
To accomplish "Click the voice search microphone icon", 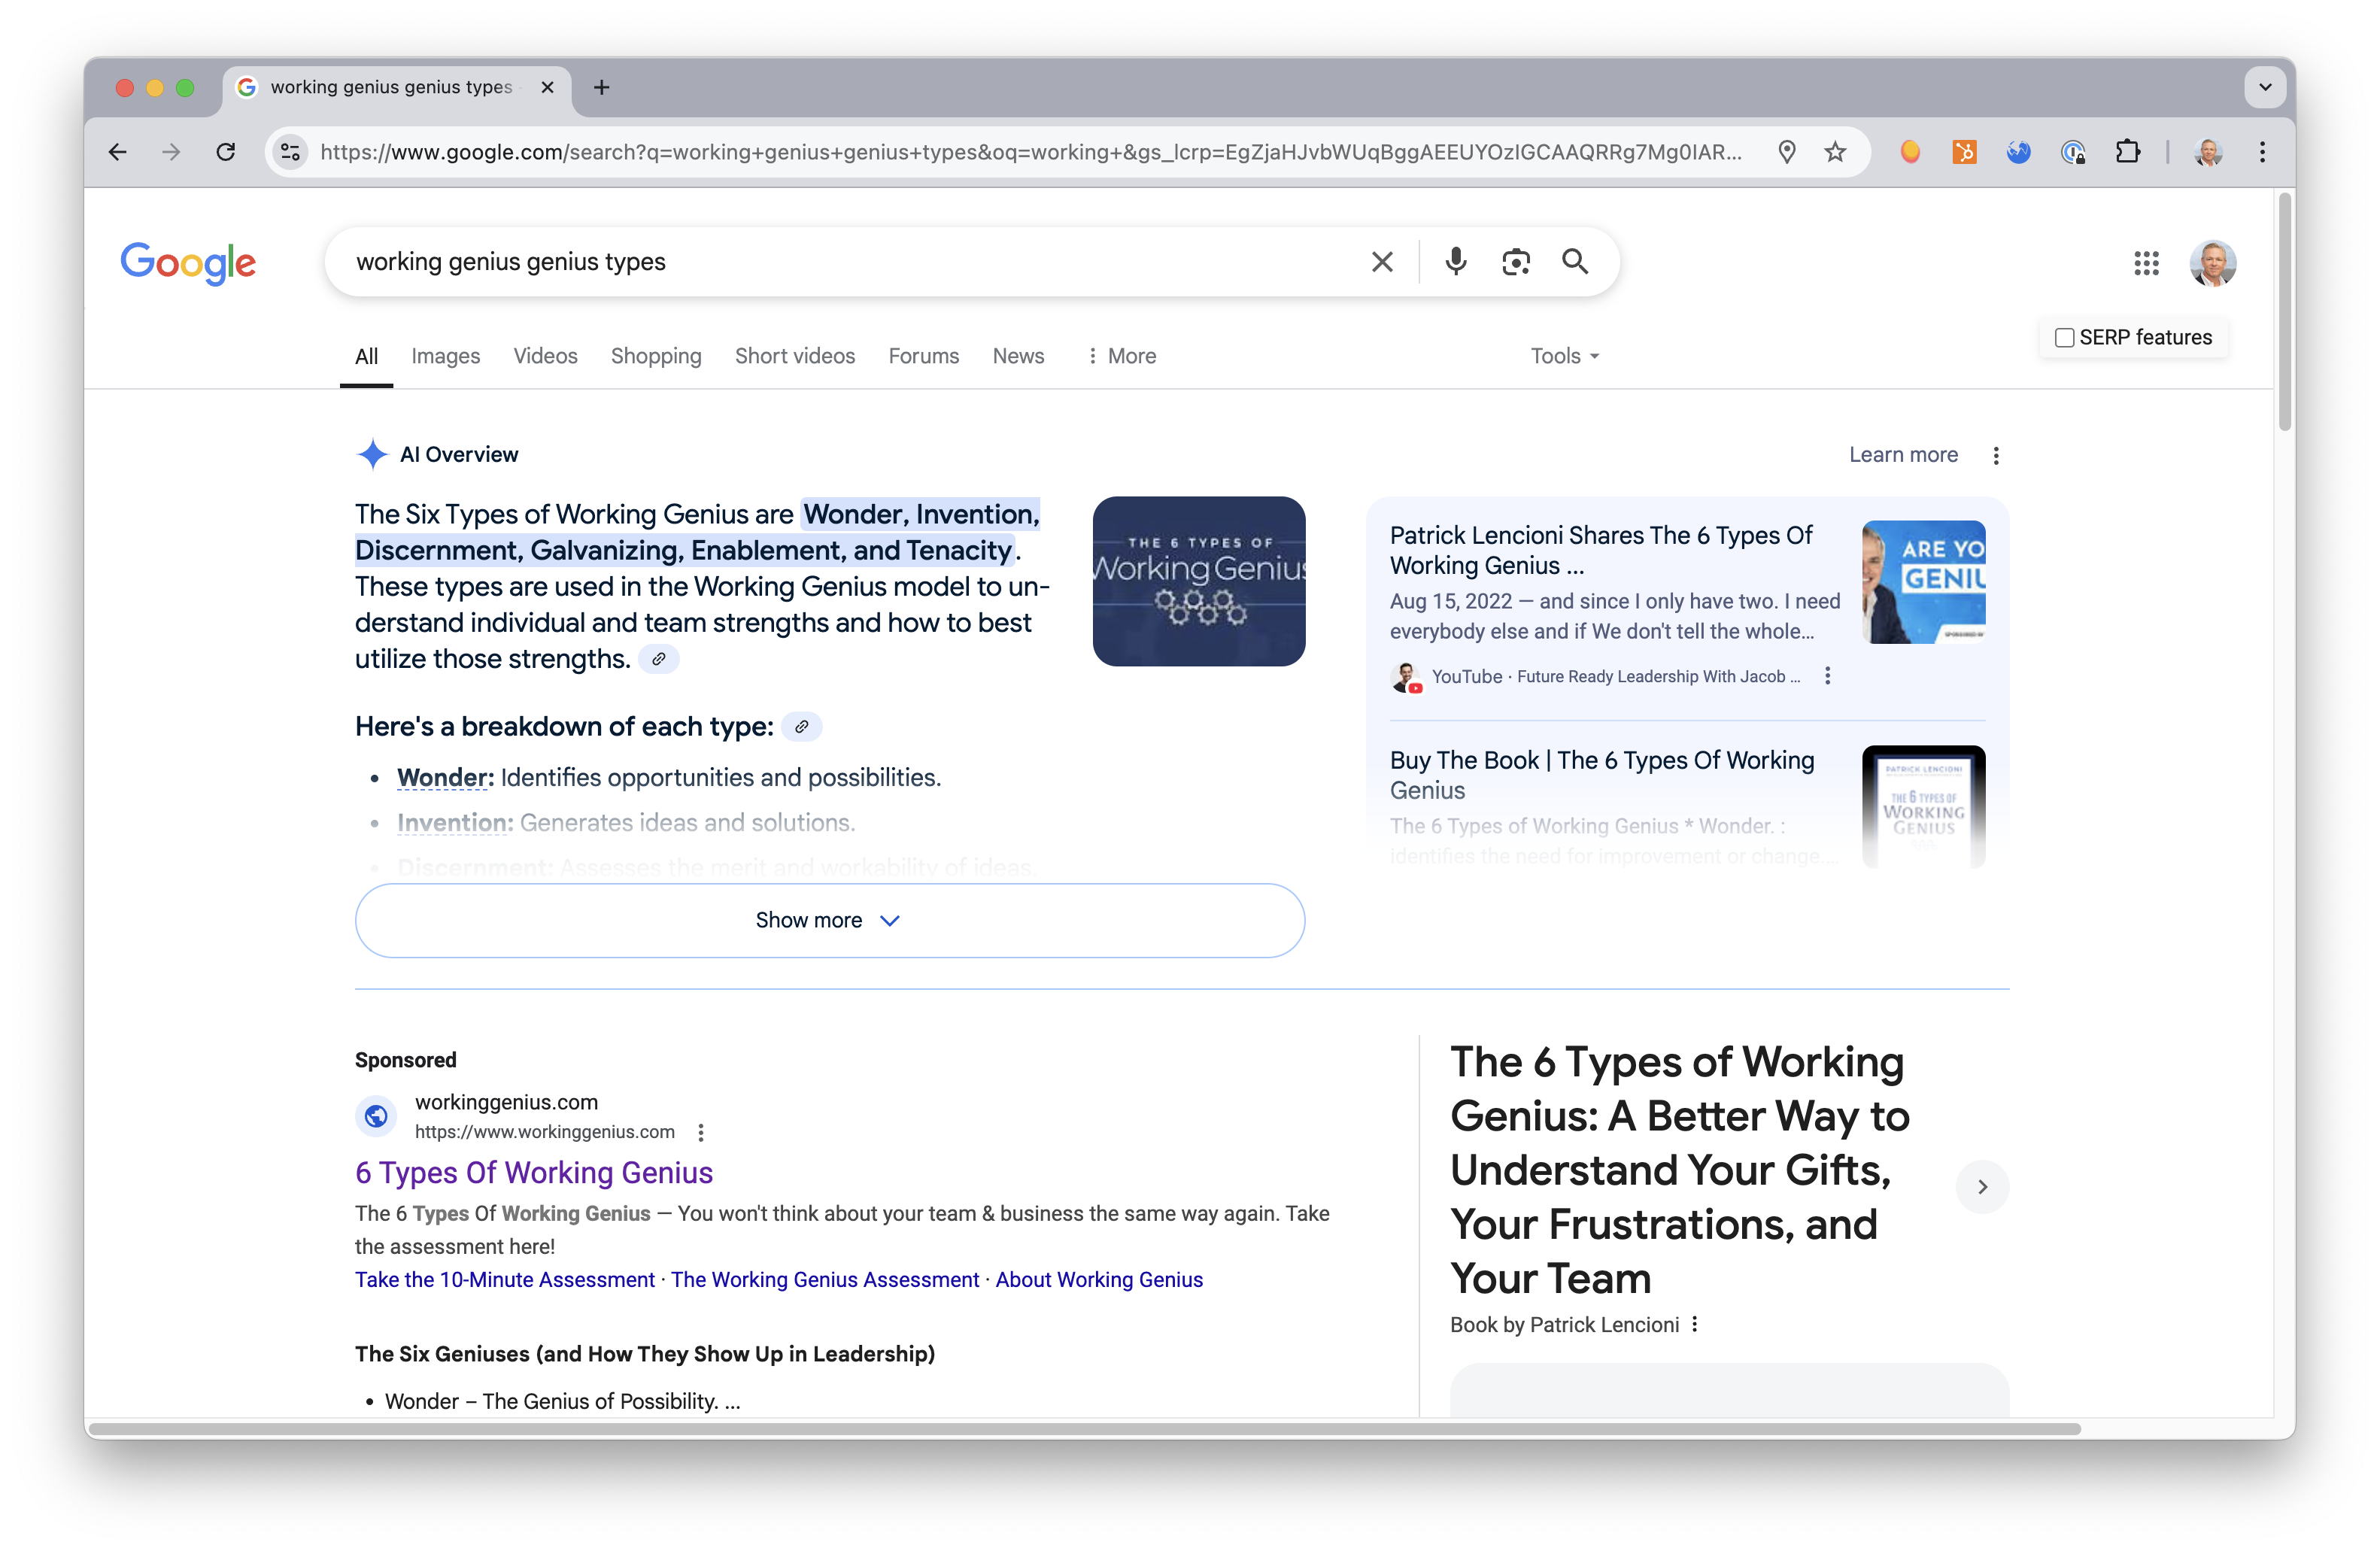I will (1456, 262).
